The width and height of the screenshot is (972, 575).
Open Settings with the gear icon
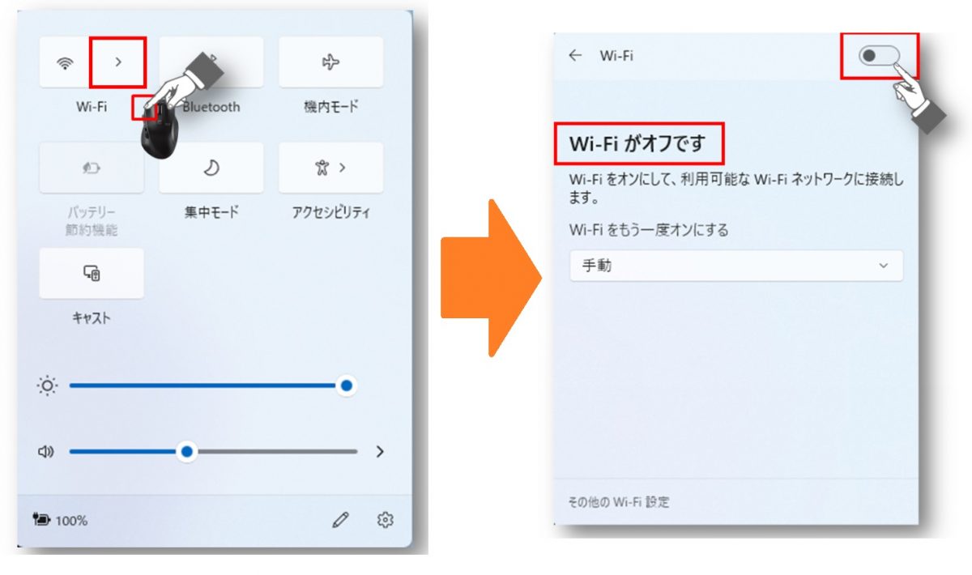pyautogui.click(x=386, y=520)
